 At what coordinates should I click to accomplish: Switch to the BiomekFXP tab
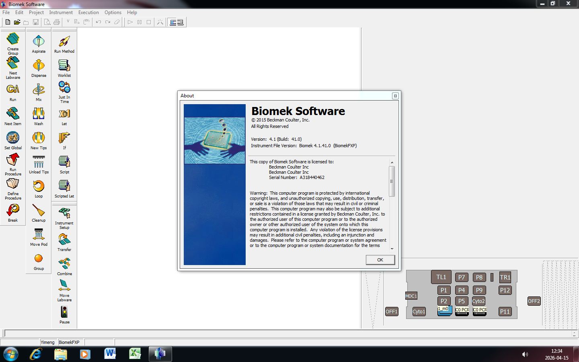pyautogui.click(x=70, y=342)
